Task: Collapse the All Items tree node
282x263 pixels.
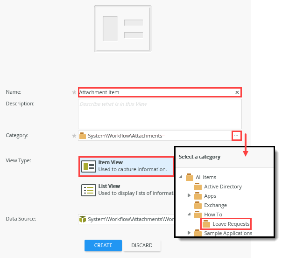Action: 181,177
